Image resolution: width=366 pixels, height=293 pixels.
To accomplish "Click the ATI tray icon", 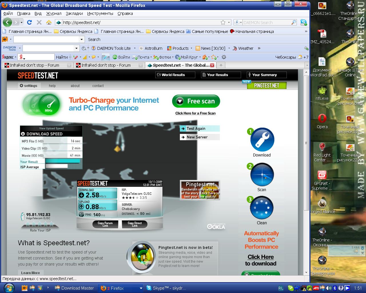I will (316, 288).
